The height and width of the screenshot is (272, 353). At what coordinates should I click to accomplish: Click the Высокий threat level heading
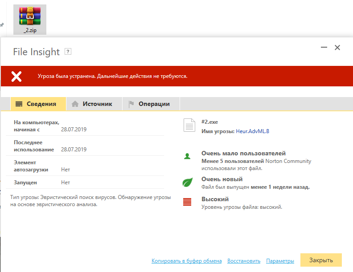click(215, 199)
